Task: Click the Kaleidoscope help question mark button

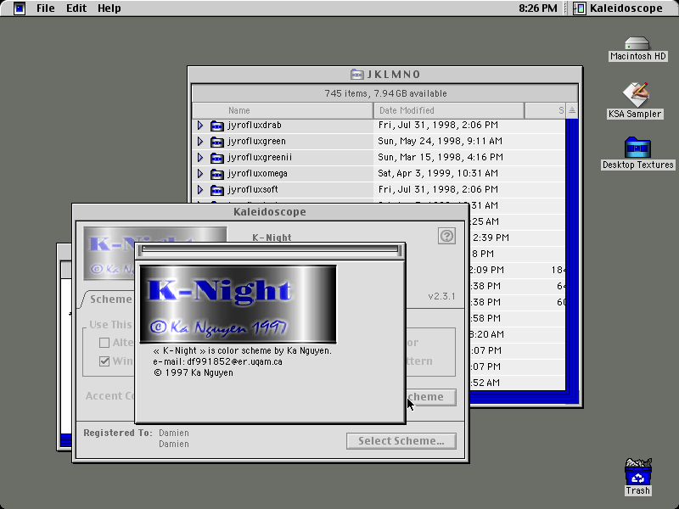Action: tap(446, 236)
